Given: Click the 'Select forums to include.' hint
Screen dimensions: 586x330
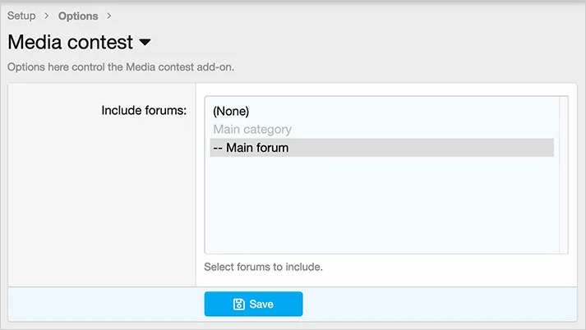Looking at the screenshot, I should pyautogui.click(x=264, y=267).
